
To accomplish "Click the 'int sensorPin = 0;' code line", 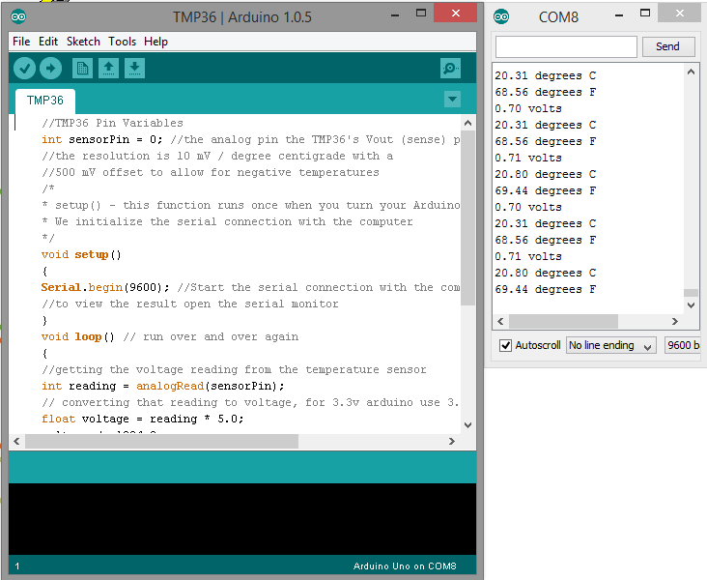I will (x=251, y=139).
